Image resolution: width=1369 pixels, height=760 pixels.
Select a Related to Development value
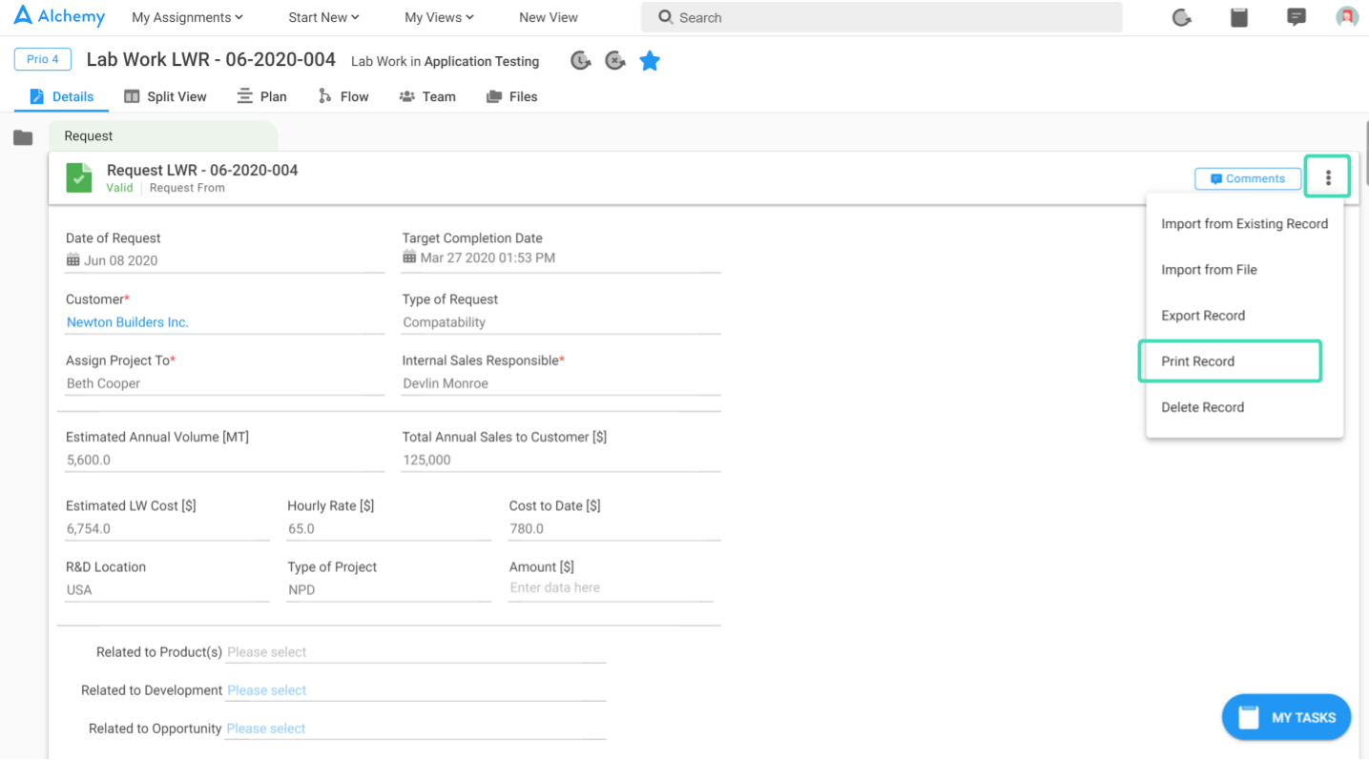click(416, 690)
